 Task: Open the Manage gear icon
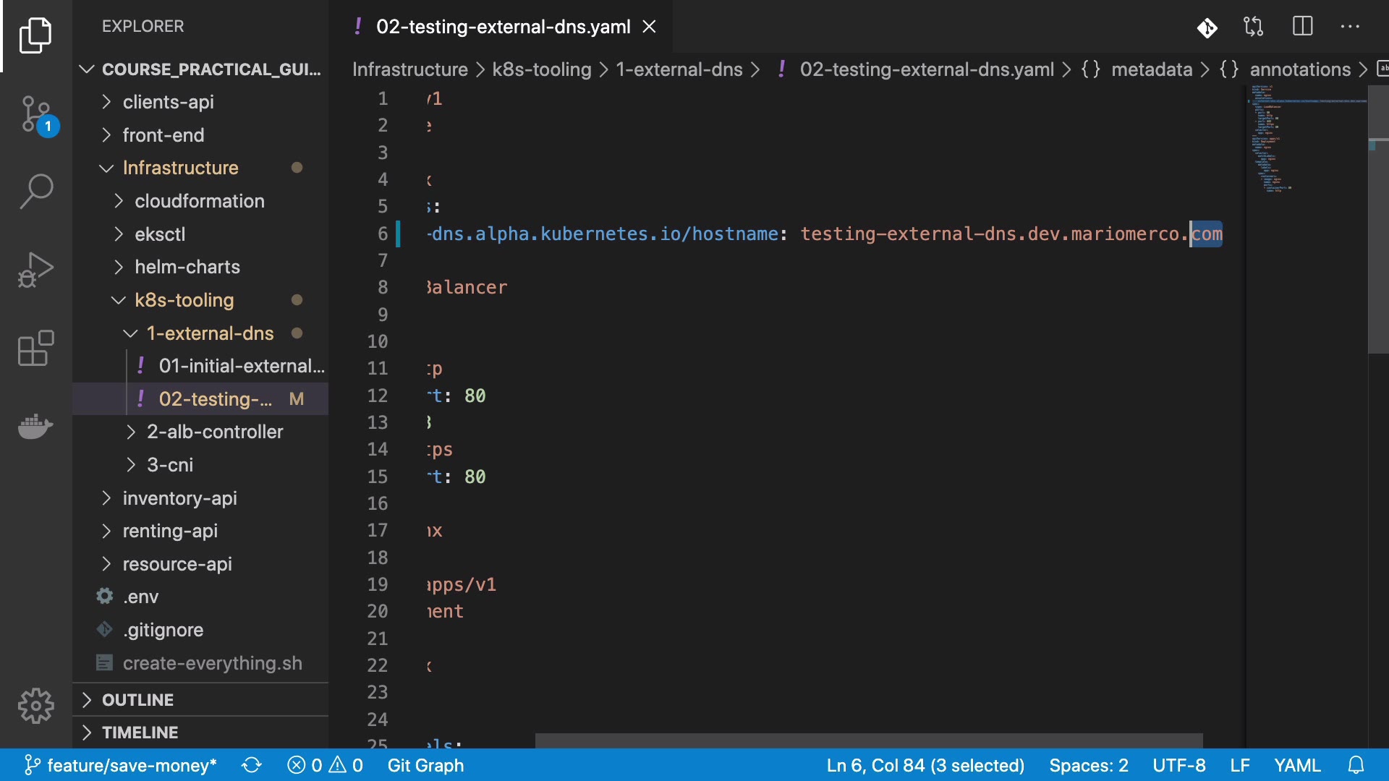[36, 705]
